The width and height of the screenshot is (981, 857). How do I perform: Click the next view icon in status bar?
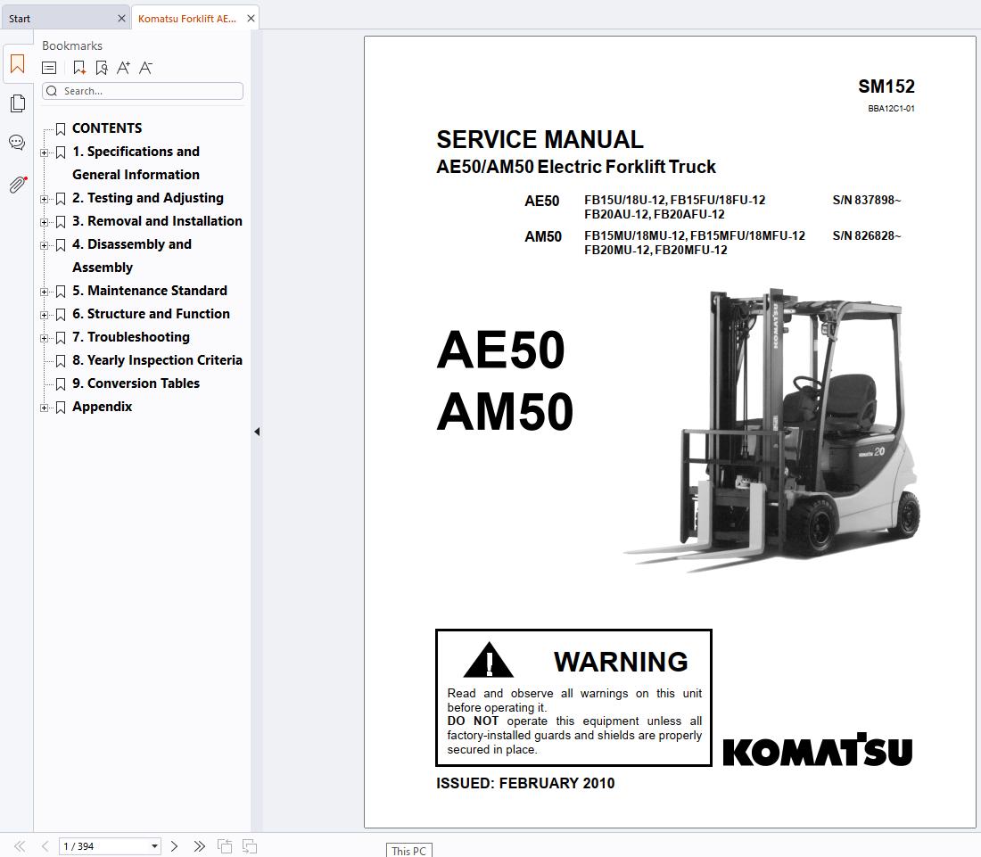[249, 846]
